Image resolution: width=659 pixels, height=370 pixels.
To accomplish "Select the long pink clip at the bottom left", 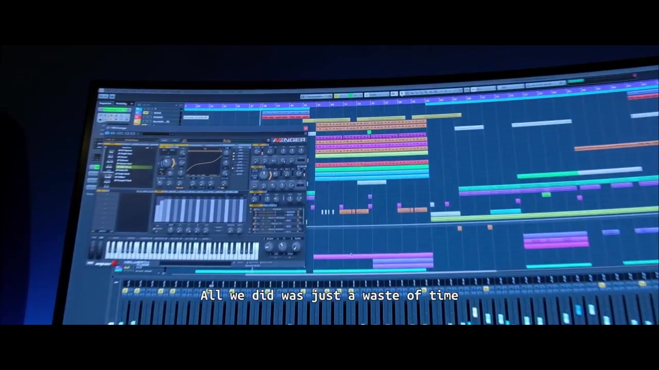I will [373, 255].
